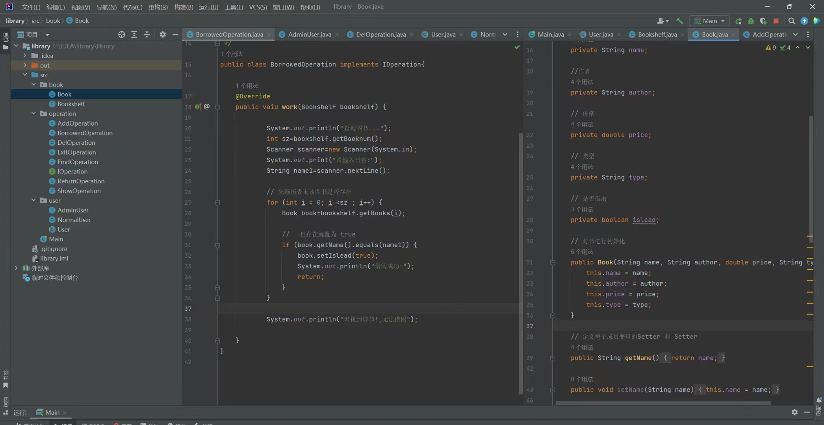Click the 导航(N) menu item
The height and width of the screenshot is (425, 824).
coord(106,6)
